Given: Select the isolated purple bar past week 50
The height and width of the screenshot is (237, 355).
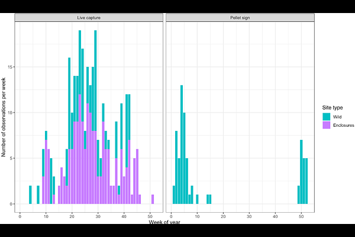Looking at the screenshot, I should point(153,199).
